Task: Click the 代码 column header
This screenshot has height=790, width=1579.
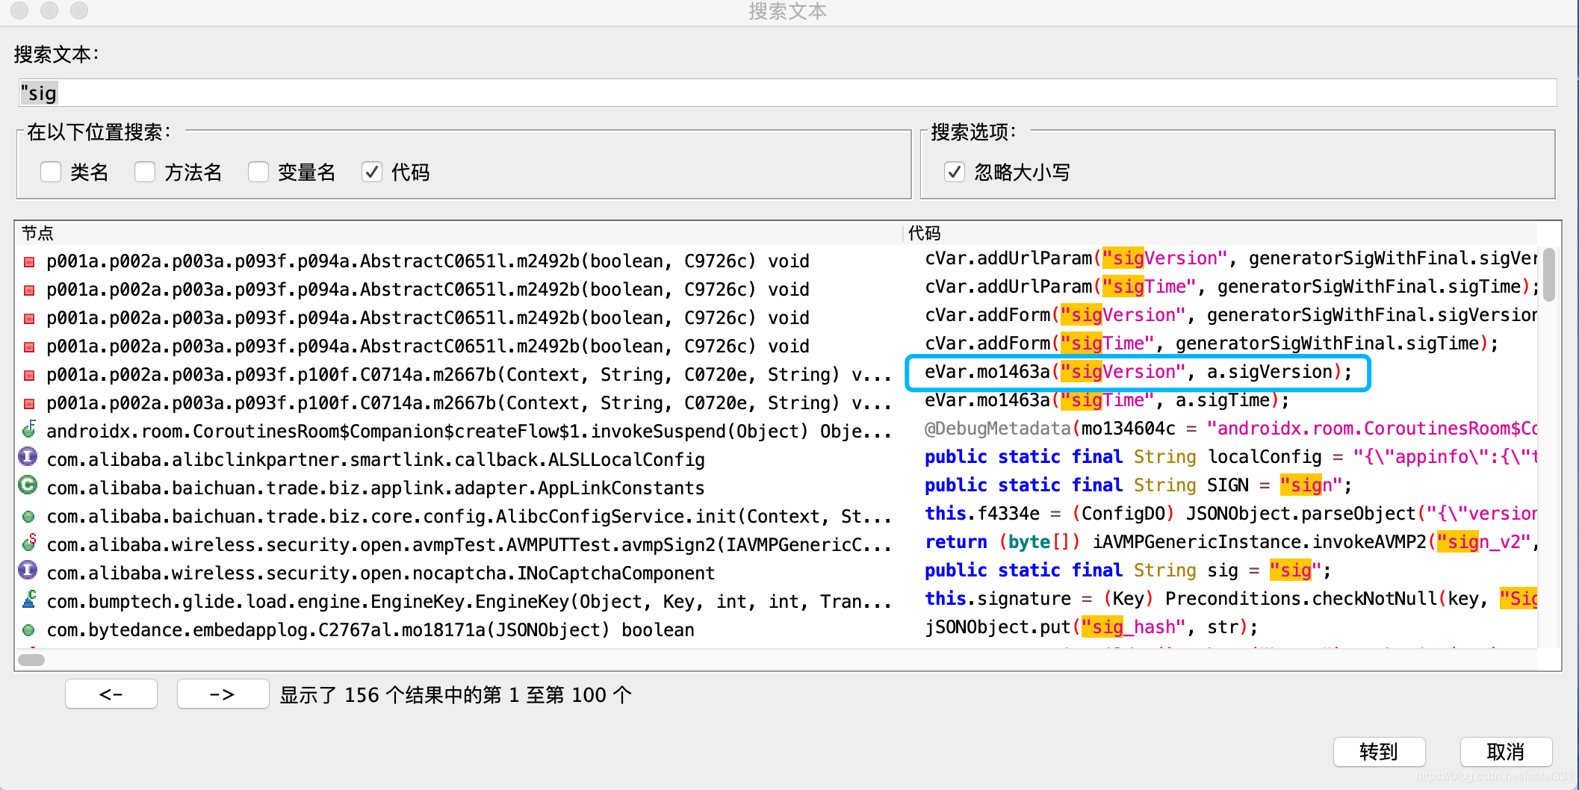Action: click(x=1220, y=233)
